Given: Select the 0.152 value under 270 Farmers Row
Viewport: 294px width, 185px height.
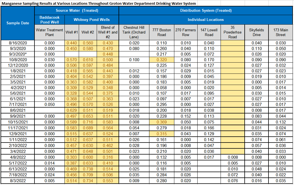Looking at the screenshot, I should pos(186,116).
